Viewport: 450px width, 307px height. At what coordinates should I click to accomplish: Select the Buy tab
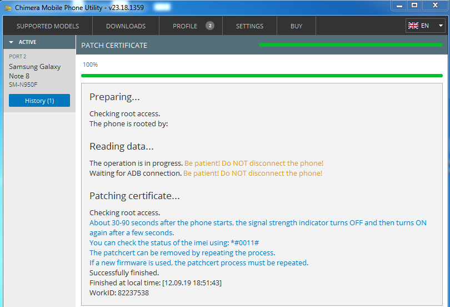click(296, 26)
